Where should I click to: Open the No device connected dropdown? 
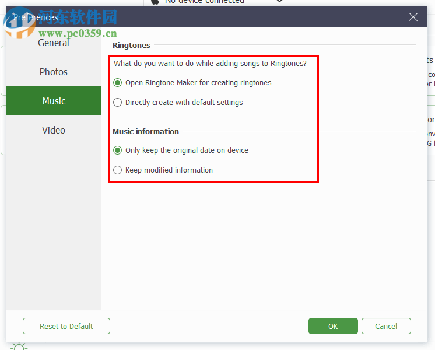point(216,2)
